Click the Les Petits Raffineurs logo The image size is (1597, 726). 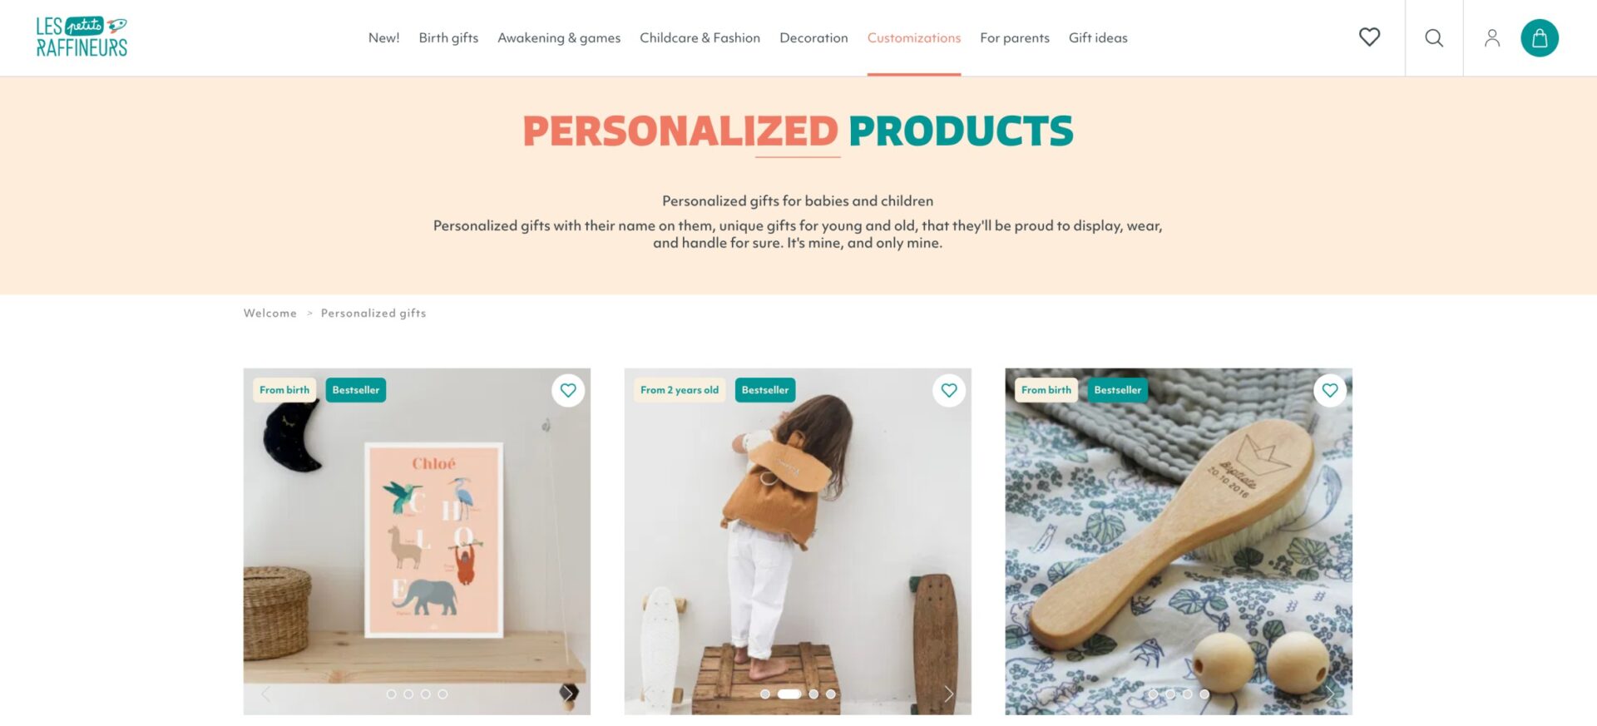tap(82, 37)
